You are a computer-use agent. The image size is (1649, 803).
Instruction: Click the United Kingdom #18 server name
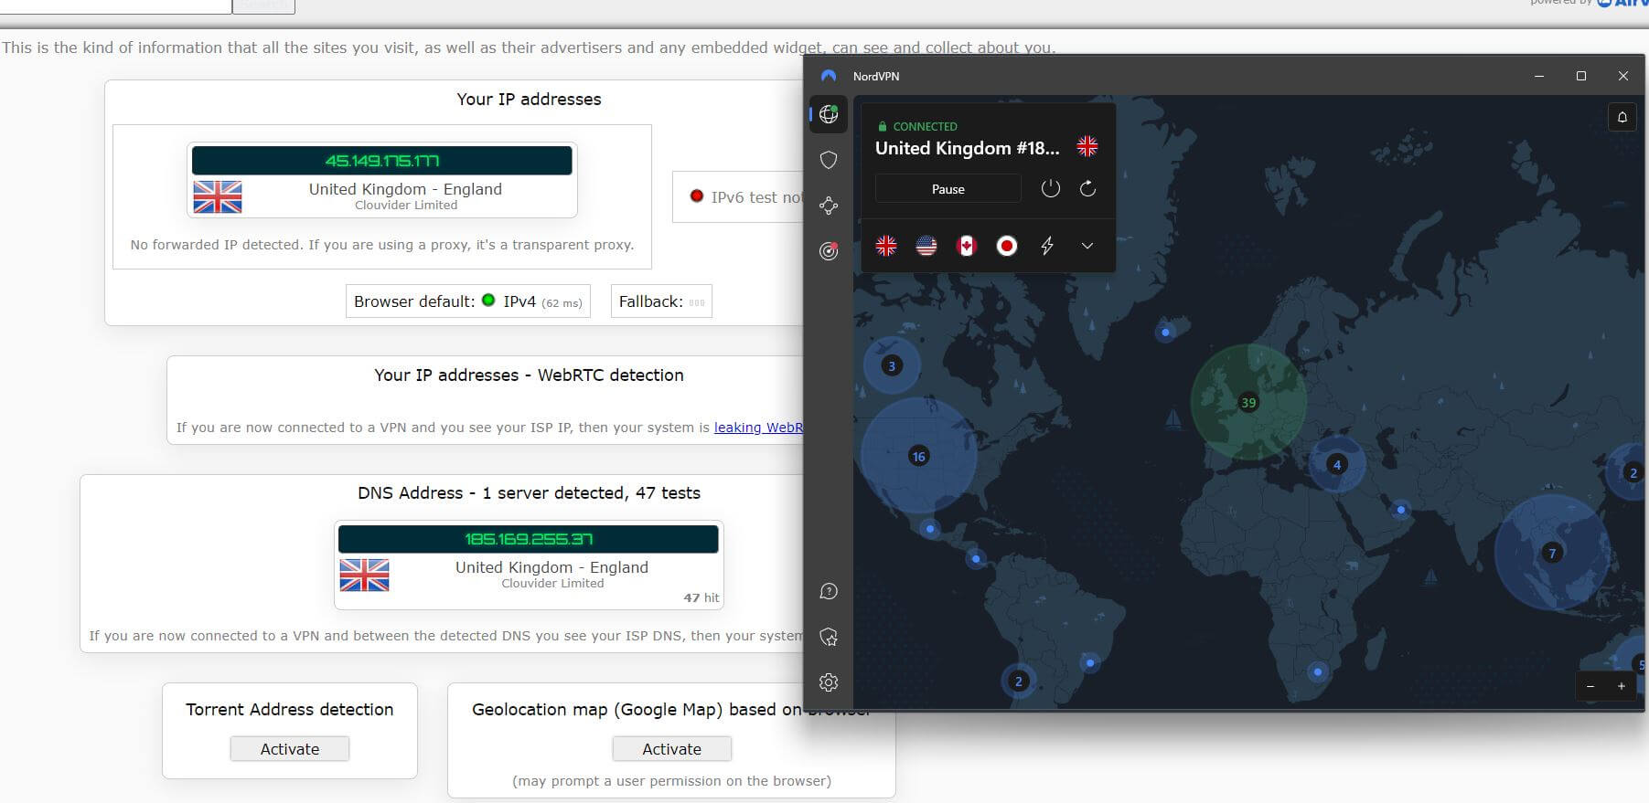(x=968, y=148)
